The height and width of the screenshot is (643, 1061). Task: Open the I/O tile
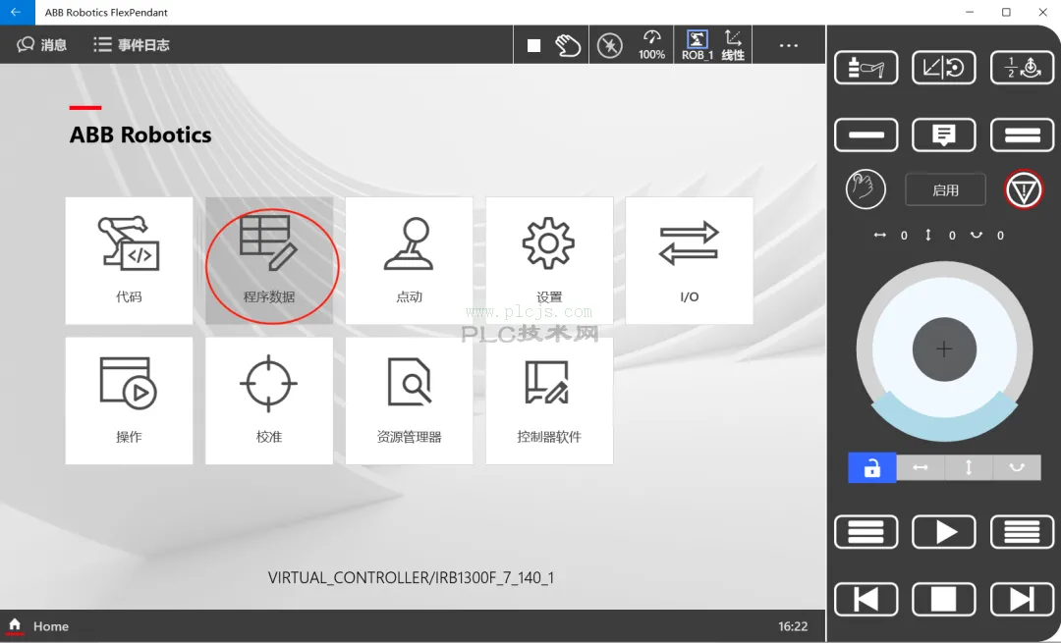[x=689, y=260]
